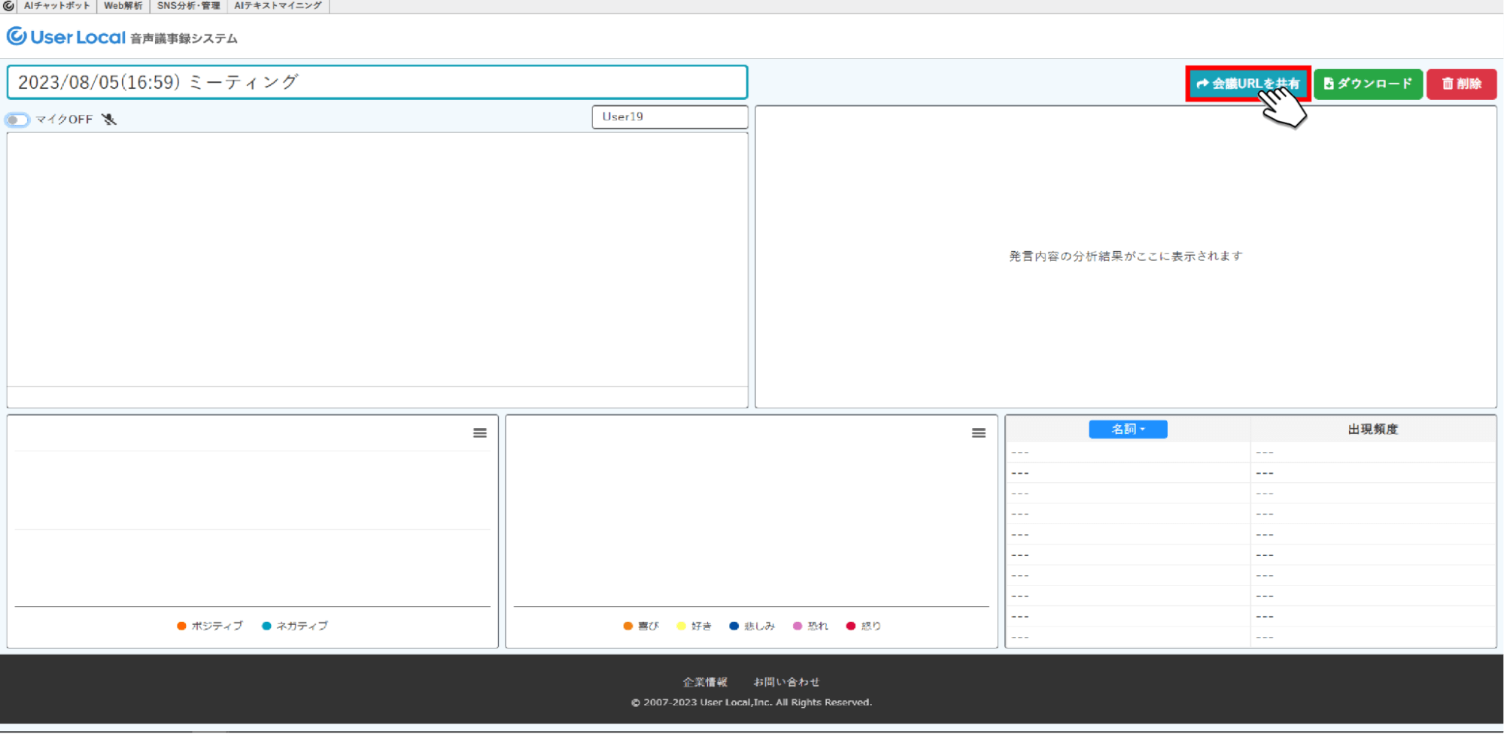Toggle the 怒り legend item
Image resolution: width=1504 pixels, height=734 pixels.
[x=863, y=626]
